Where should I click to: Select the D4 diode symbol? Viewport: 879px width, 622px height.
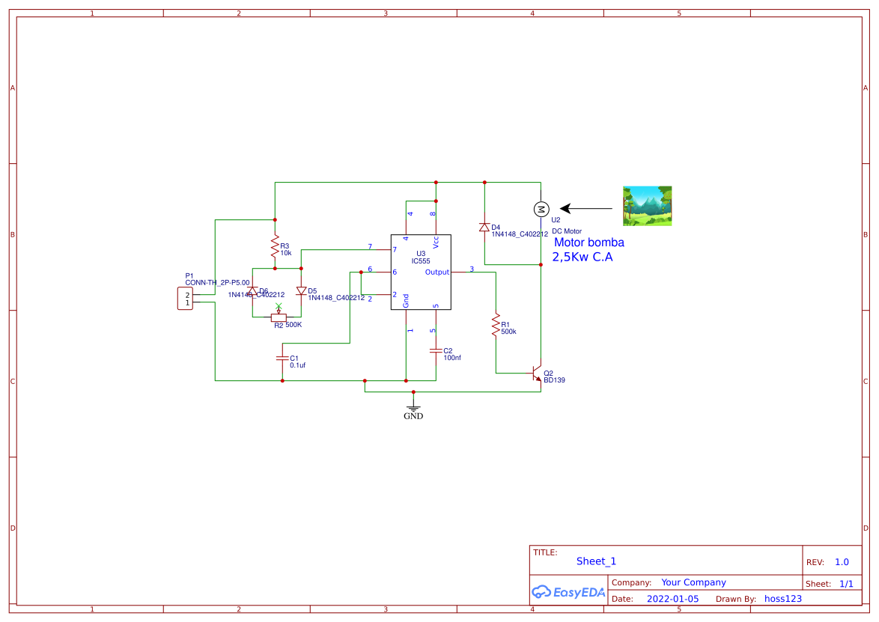click(x=484, y=227)
